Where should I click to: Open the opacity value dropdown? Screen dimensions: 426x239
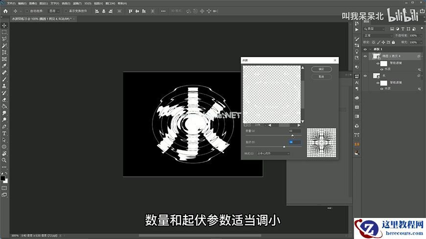[x=422, y=36]
